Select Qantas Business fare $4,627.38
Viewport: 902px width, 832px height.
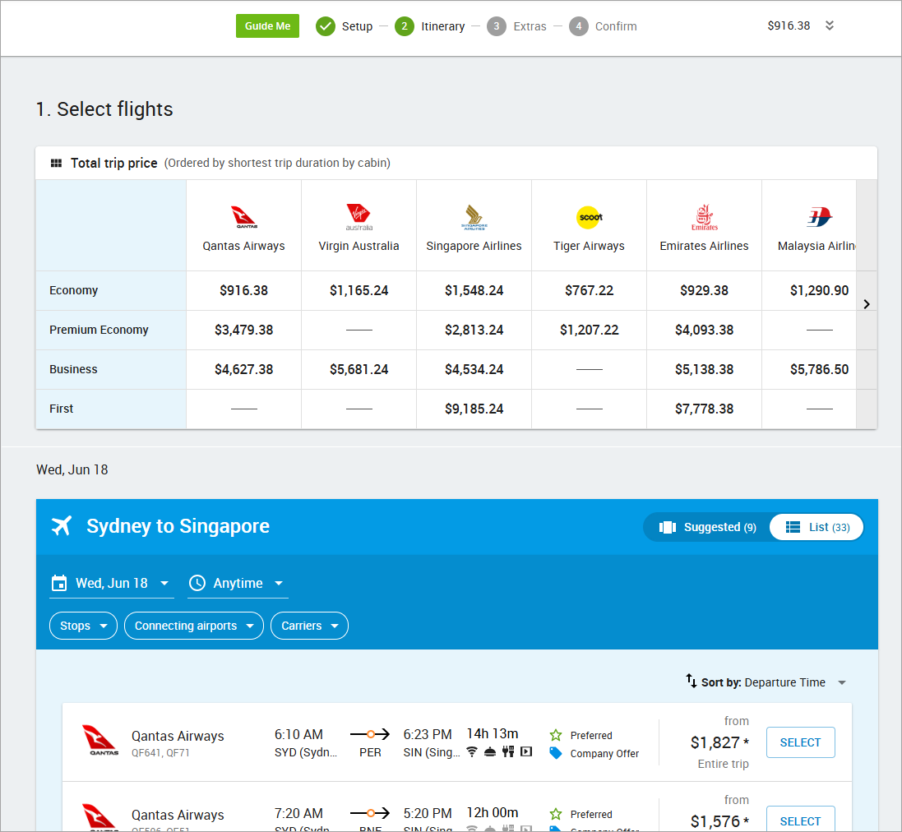[244, 370]
